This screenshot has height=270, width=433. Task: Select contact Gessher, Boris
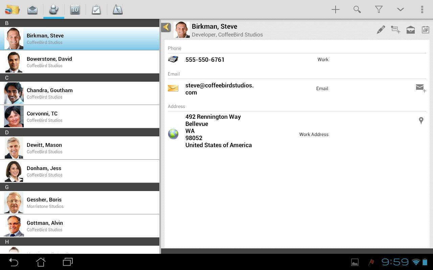point(80,202)
